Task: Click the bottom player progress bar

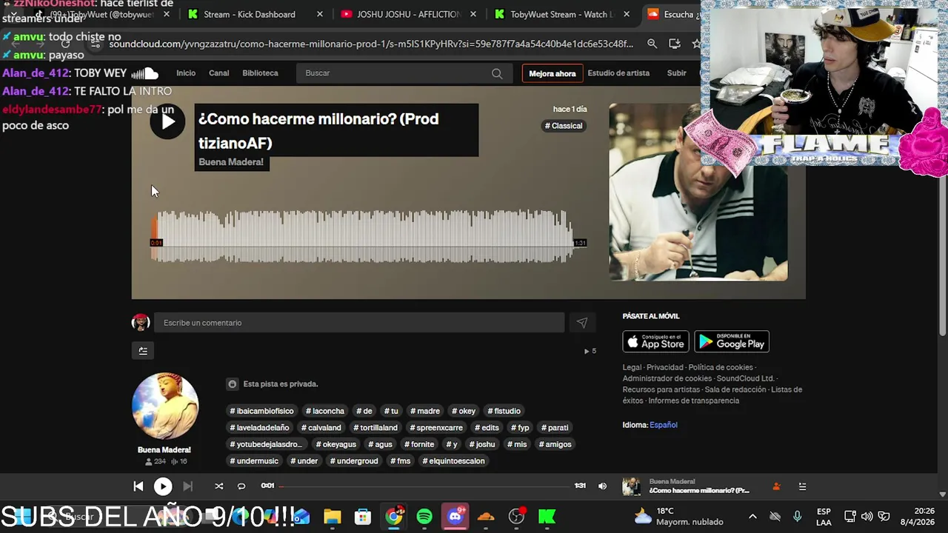Action: 426,486
